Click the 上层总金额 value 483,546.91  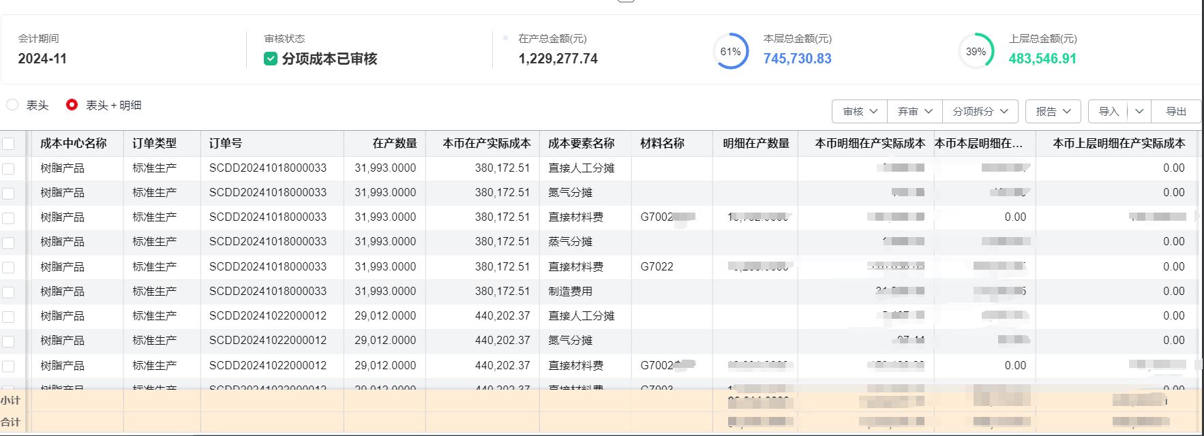(1042, 59)
